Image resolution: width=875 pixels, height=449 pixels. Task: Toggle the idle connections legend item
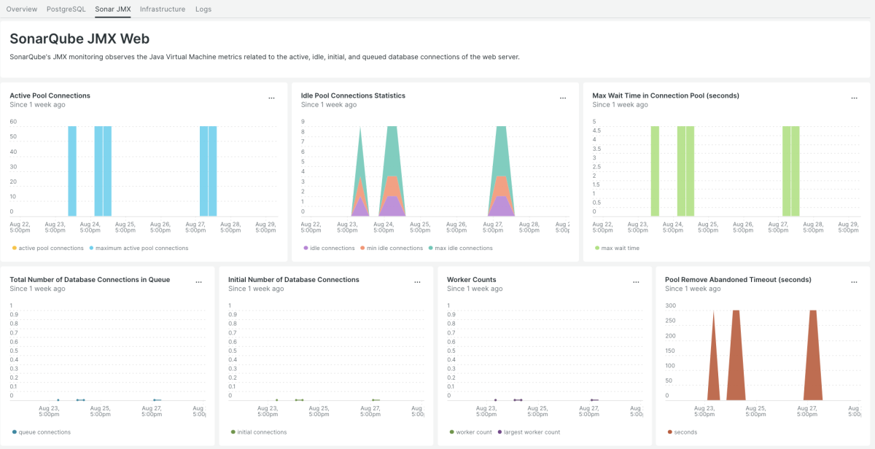[x=332, y=248]
